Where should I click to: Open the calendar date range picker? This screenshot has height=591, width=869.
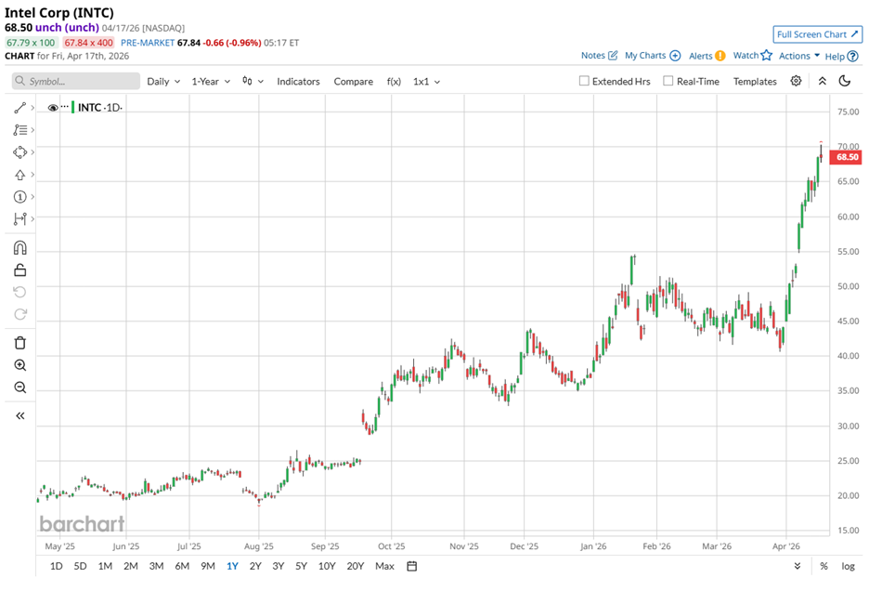tap(412, 566)
